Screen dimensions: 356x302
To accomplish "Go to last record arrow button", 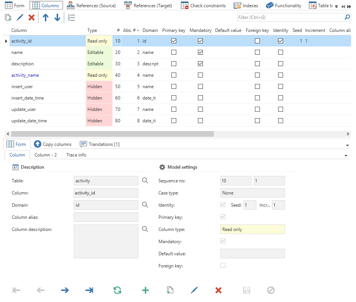I will 89,290.
